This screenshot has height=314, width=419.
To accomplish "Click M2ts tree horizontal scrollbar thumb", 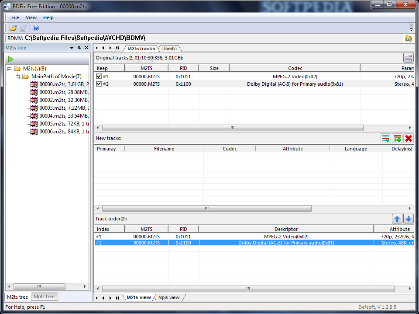I will point(39,287).
